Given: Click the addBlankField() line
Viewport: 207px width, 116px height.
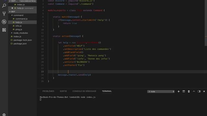Looking at the screenshot, I should click(x=73, y=52).
